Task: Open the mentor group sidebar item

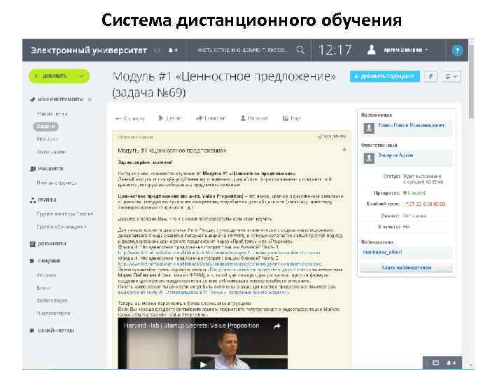Action: coord(65,214)
